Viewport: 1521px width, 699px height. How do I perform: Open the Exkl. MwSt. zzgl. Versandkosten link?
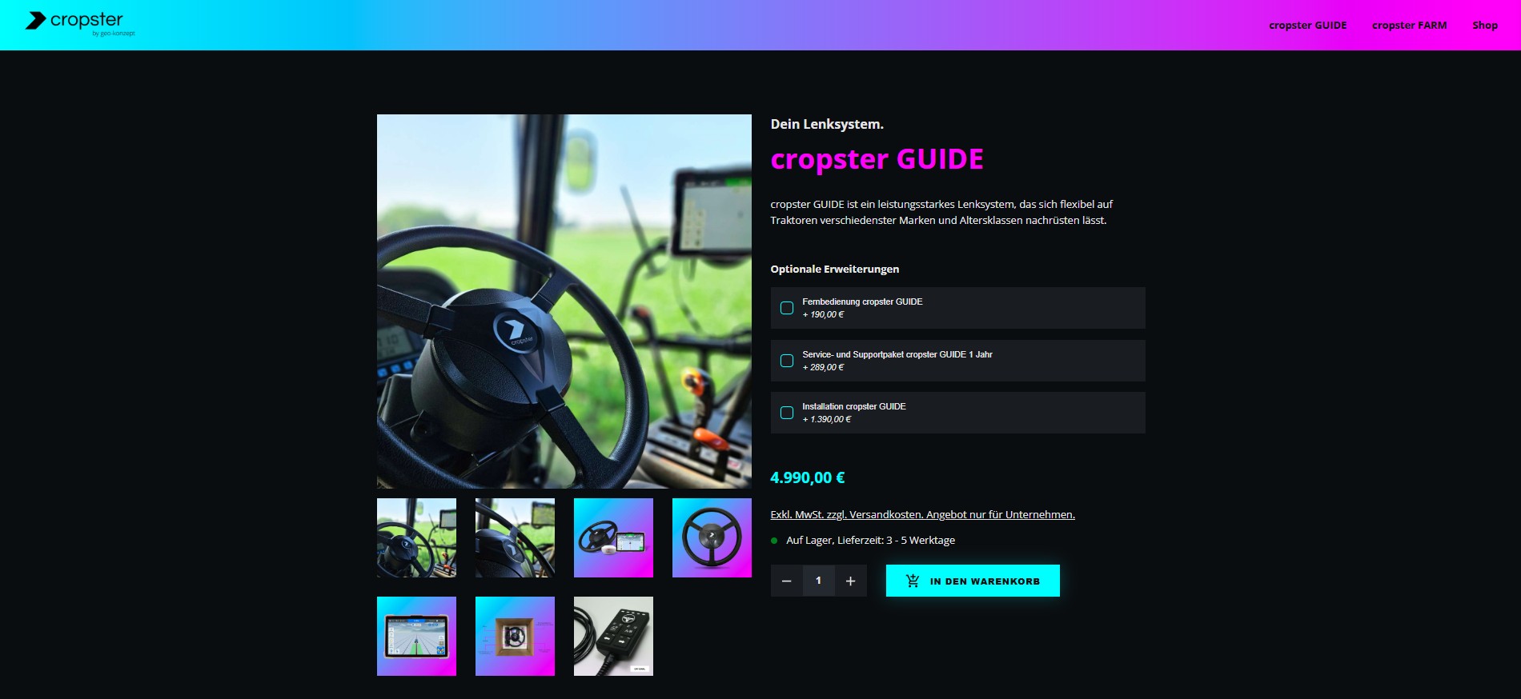click(922, 514)
